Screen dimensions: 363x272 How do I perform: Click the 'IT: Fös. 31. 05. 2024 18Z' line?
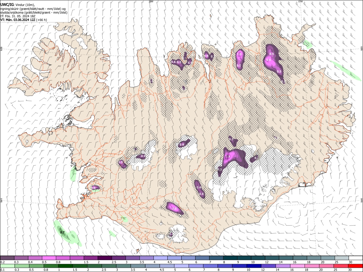pos(18,16)
